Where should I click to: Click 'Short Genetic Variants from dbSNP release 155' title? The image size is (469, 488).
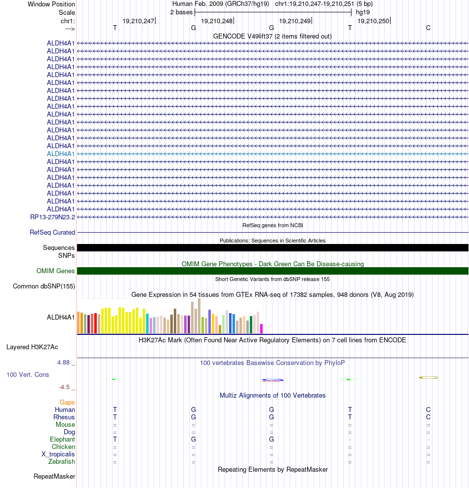point(273,279)
